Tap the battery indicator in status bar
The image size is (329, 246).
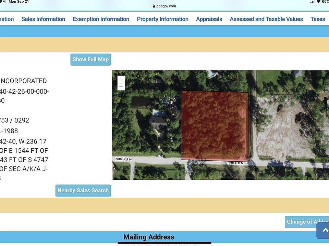tap(326, 2)
